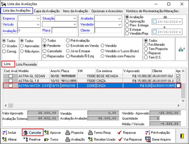This screenshot has width=189, height=144.
Task: Click the Lista das Avaliações tab
Action: 17,10
